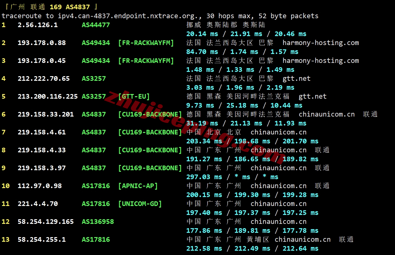The width and height of the screenshot is (395, 255).
Task: Click the latency value 212.58 ms
Action: pyautogui.click(x=204, y=249)
